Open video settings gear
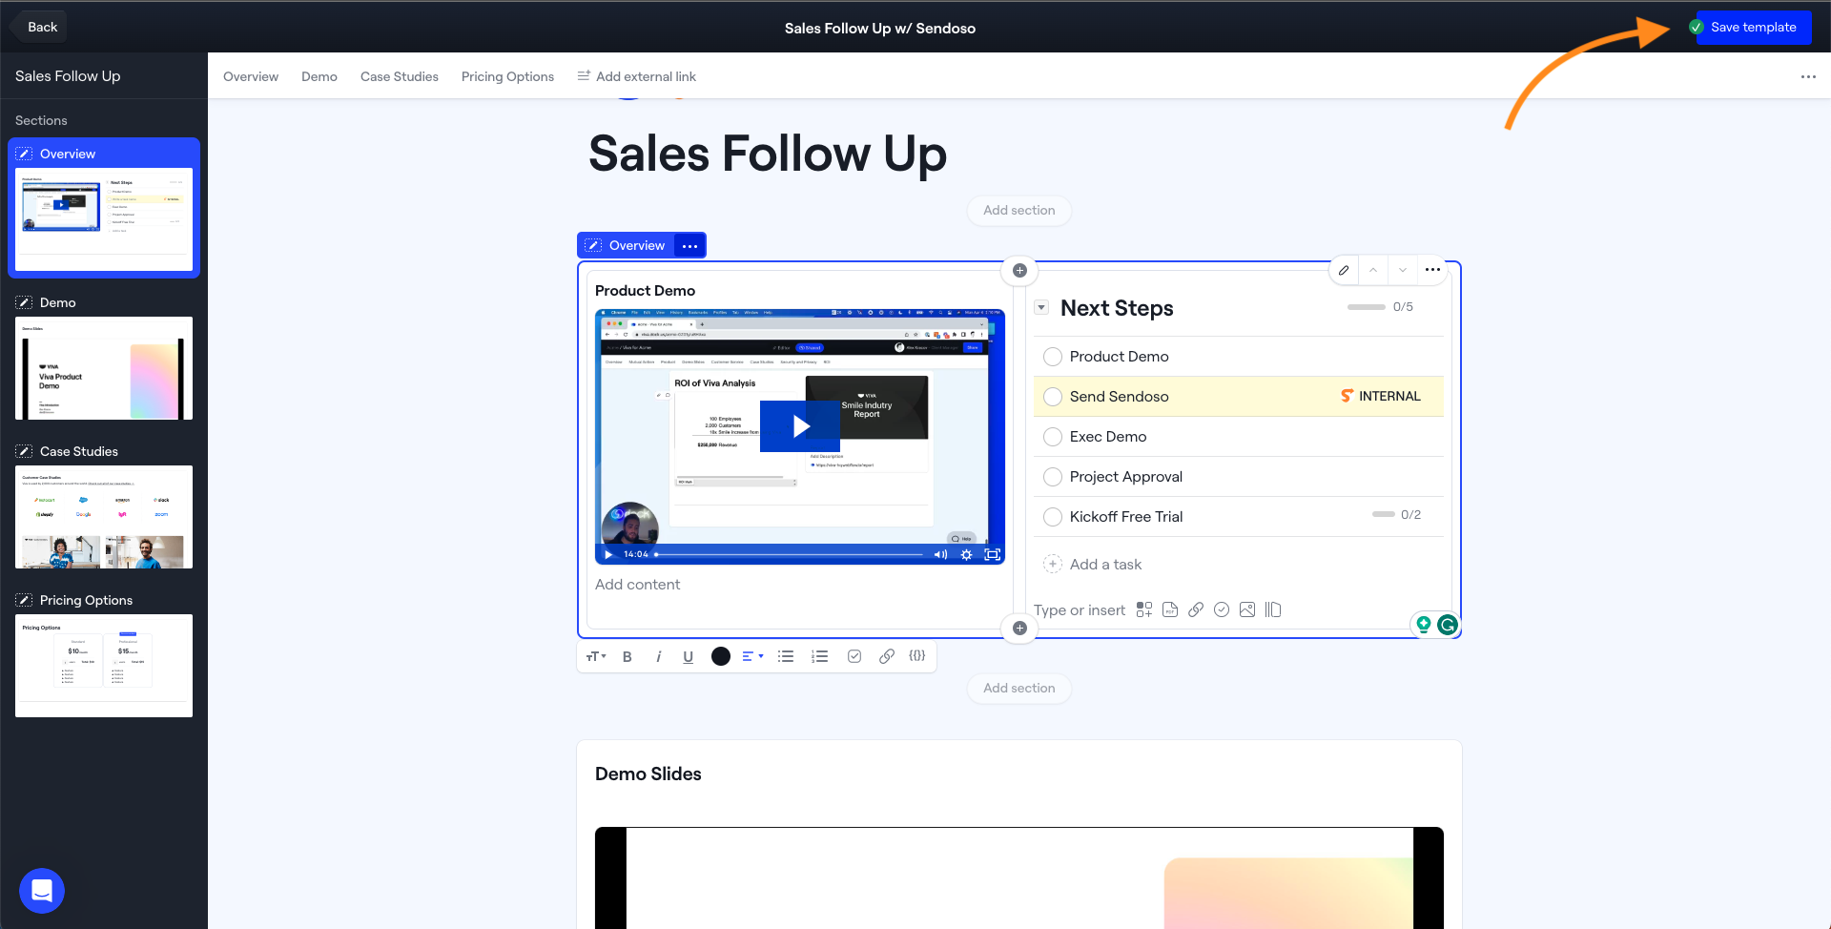Viewport: 1831px width, 929px height. [966, 554]
